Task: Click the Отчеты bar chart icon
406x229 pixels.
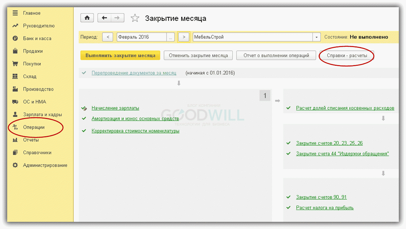Action: tap(15, 140)
